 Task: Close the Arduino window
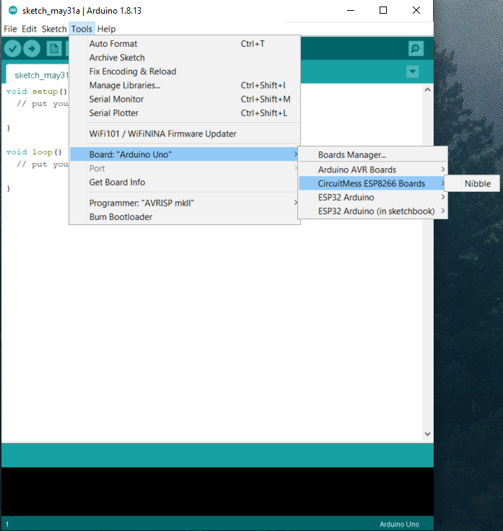(416, 10)
